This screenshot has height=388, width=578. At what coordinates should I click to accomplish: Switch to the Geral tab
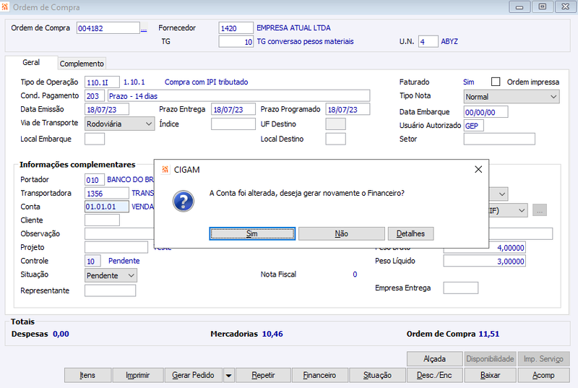click(31, 63)
